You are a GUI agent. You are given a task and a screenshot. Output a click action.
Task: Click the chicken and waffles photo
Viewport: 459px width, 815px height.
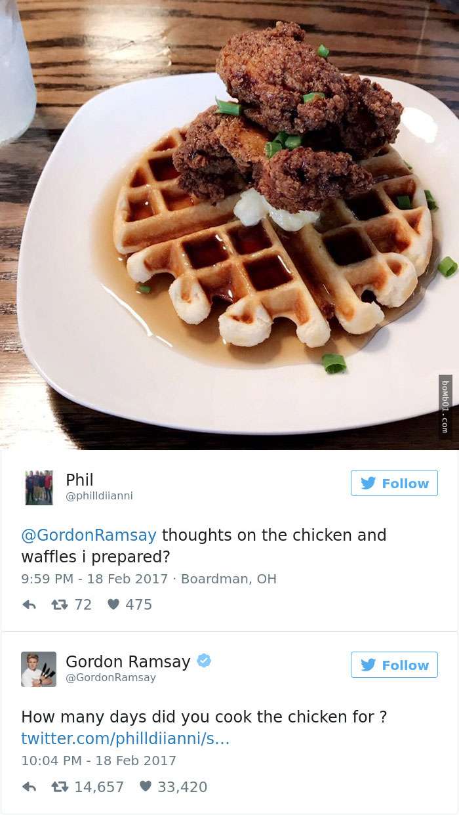point(229,224)
